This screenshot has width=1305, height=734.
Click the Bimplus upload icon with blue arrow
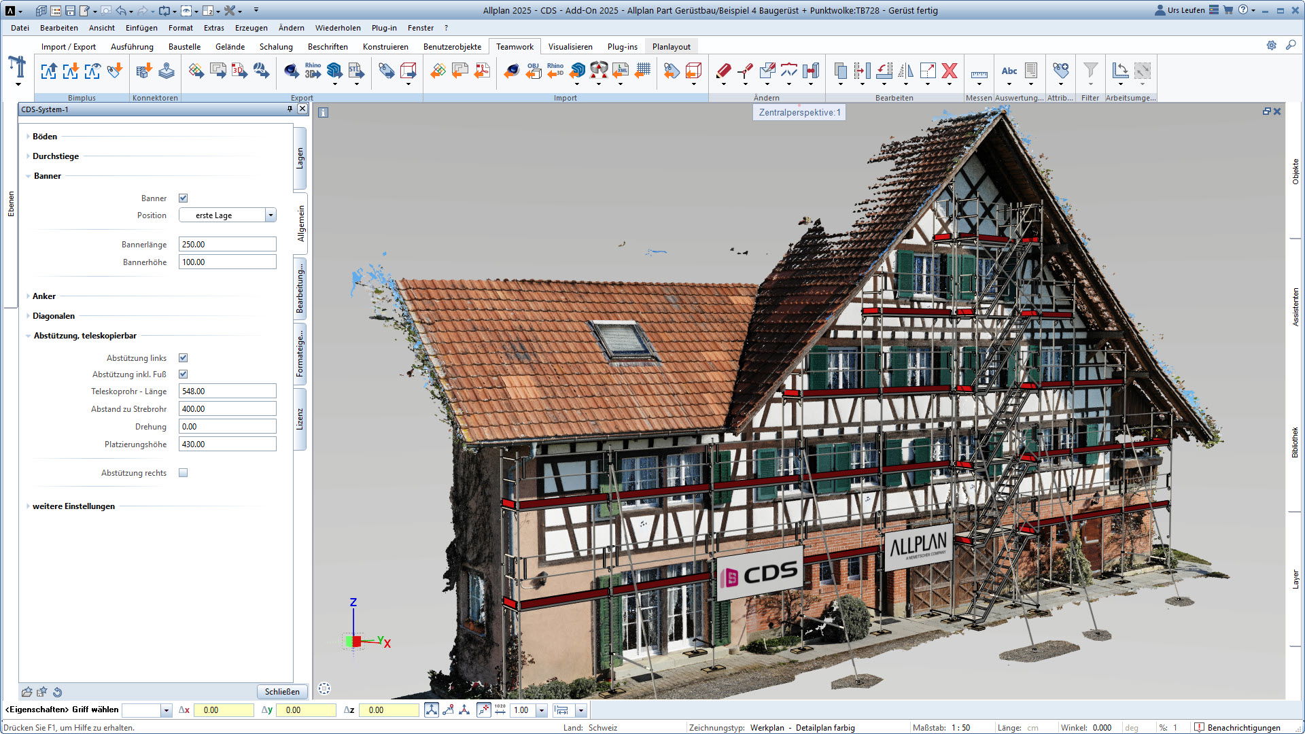coord(49,71)
